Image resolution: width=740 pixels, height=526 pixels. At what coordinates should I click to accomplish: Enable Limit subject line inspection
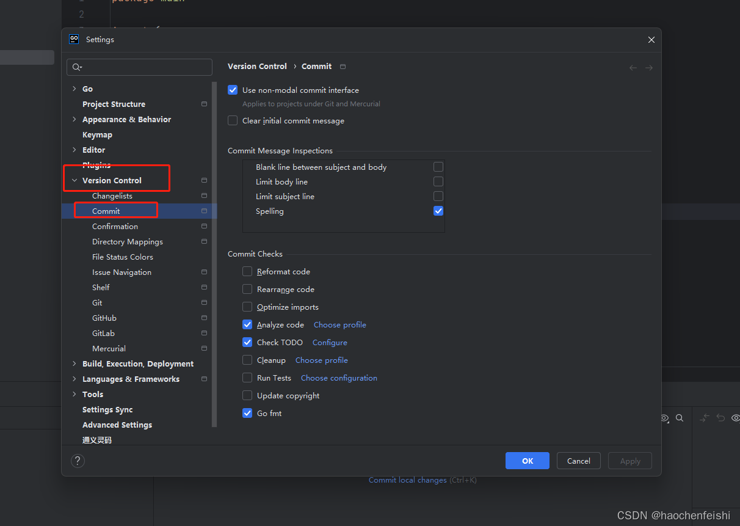438,196
